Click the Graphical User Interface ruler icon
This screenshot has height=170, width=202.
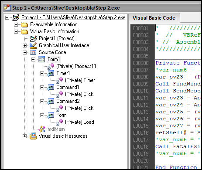pyautogui.click(x=33, y=45)
